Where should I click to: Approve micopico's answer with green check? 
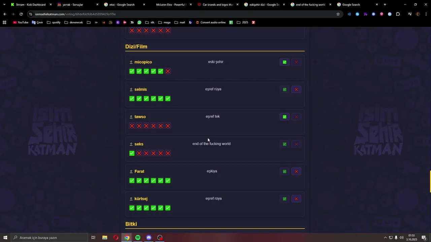[285, 62]
